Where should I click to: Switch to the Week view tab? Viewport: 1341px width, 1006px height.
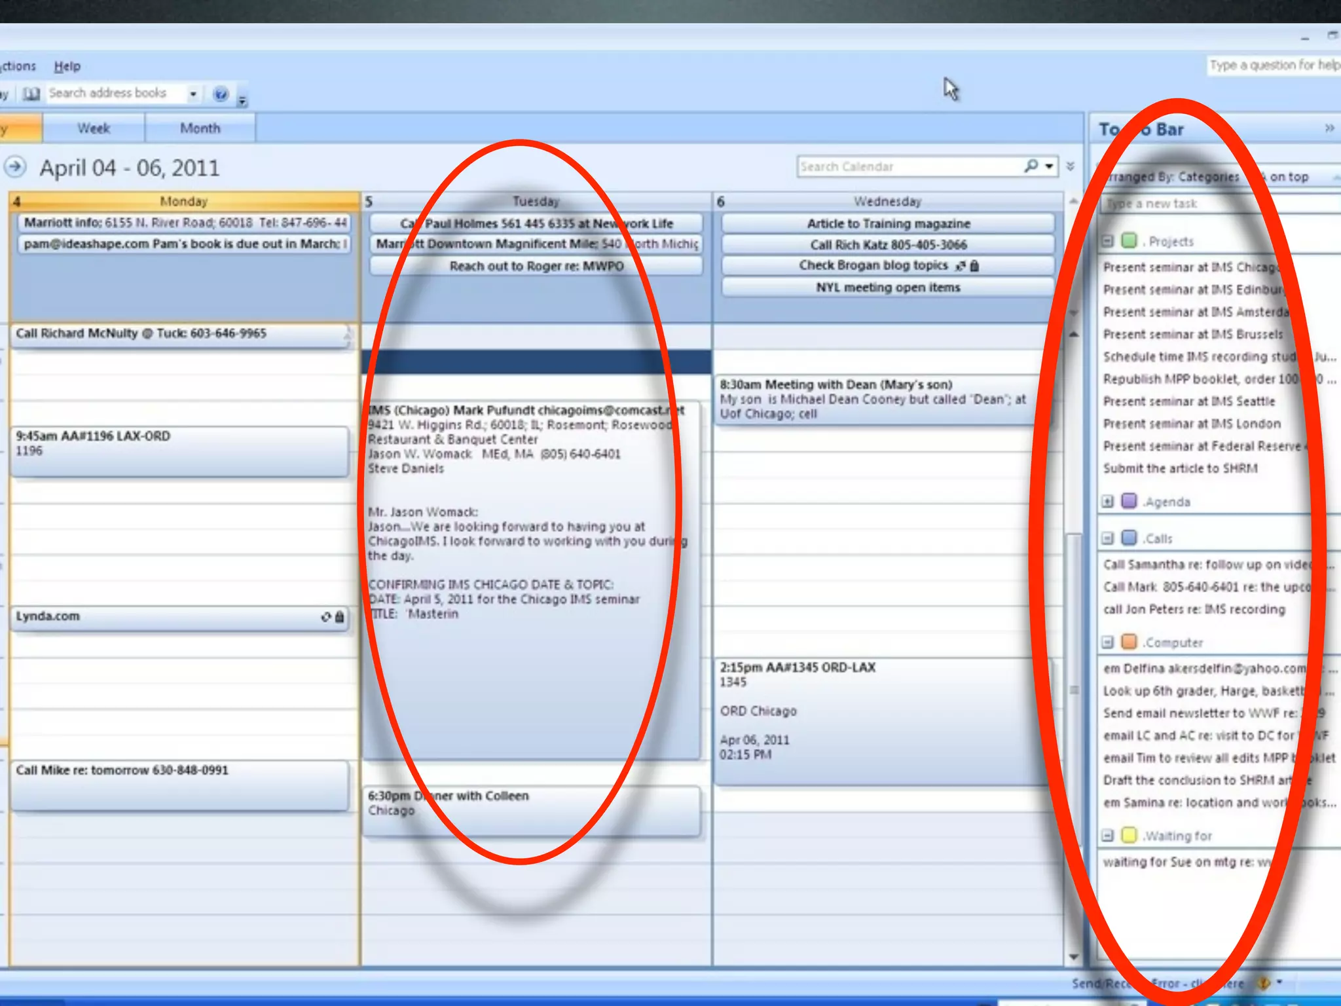coord(94,128)
